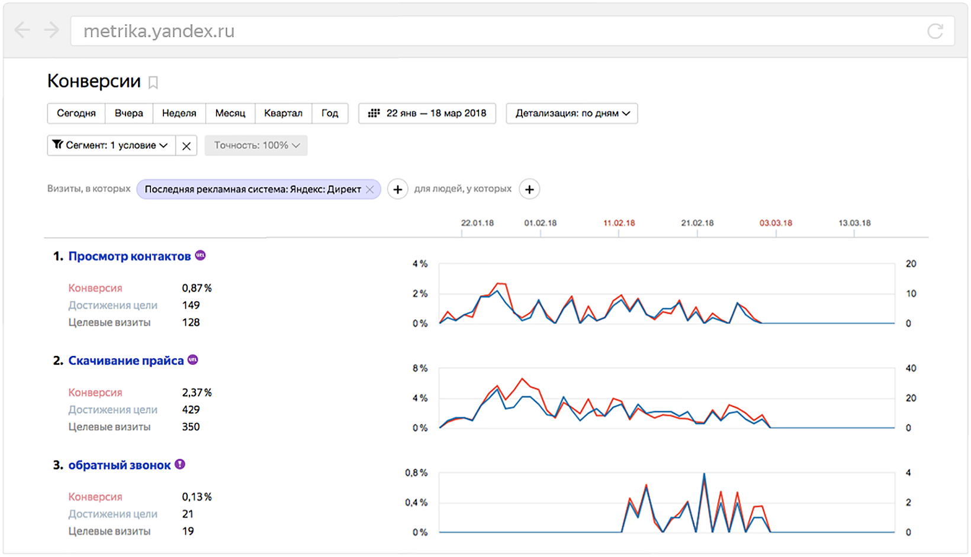Add a visit condition with plus
Image resolution: width=971 pixels, height=557 pixels.
tap(398, 189)
